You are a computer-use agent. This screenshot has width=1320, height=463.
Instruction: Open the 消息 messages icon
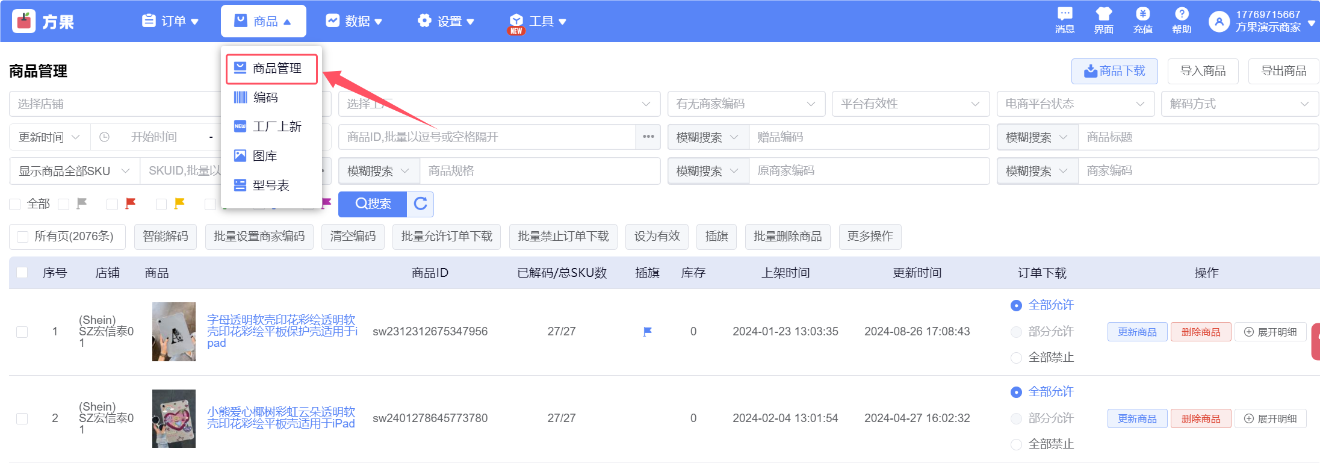coord(1064,20)
